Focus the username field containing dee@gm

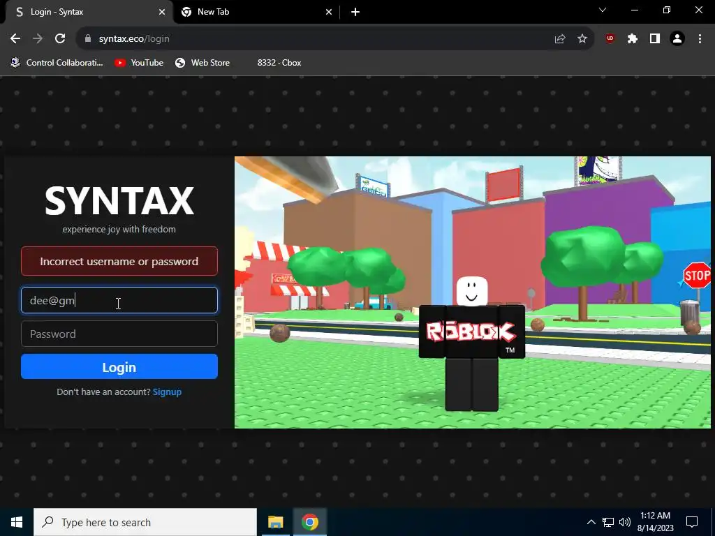(x=119, y=300)
